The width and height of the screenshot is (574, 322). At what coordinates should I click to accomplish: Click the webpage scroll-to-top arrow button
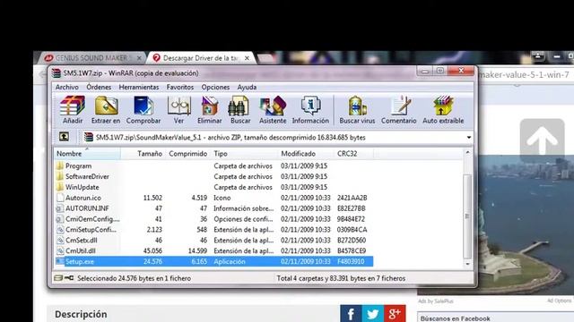(542, 140)
